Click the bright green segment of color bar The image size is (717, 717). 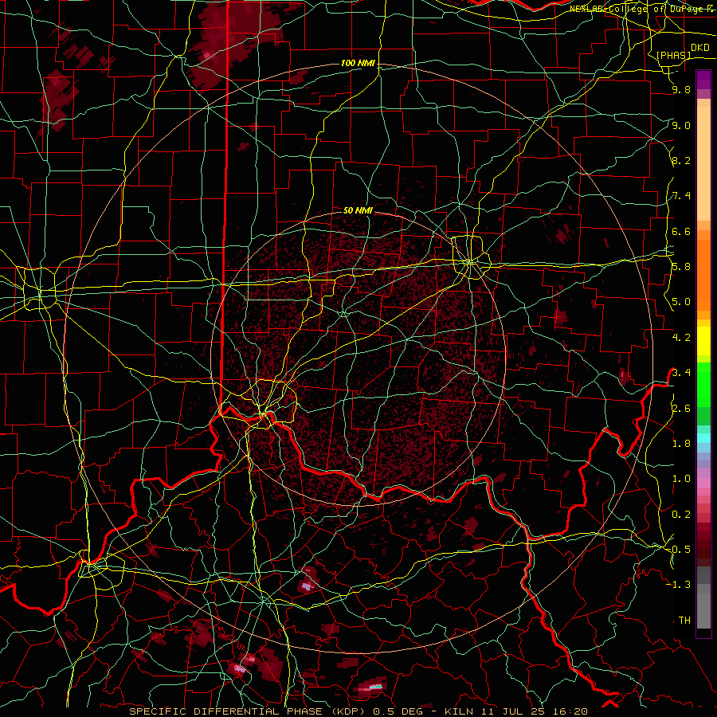(703, 384)
